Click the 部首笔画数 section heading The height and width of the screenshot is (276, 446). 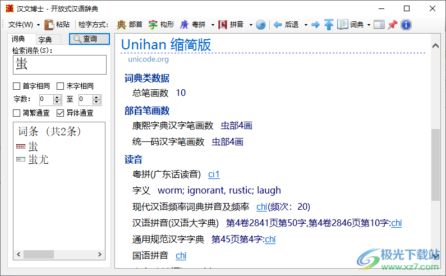147,111
